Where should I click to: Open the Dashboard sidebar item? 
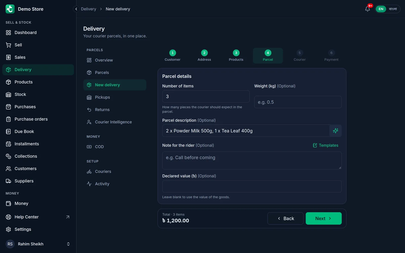coord(38,32)
